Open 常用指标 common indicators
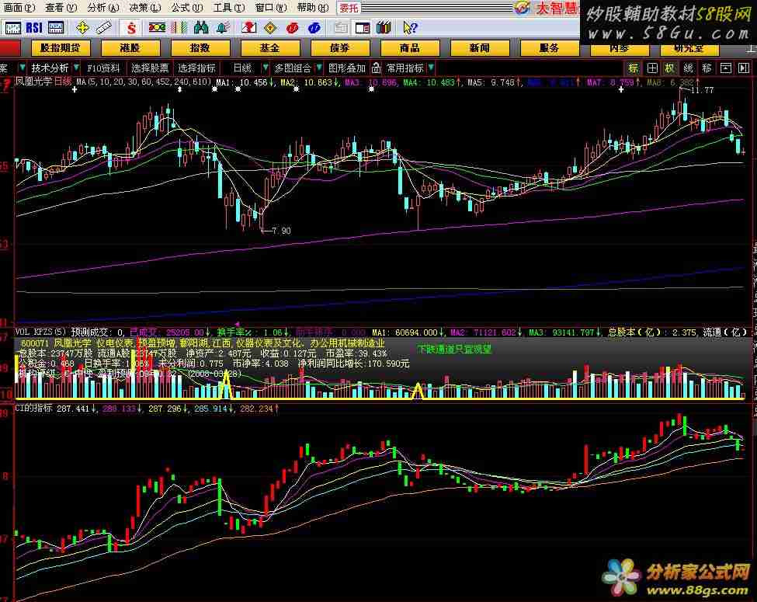757x602 pixels. (x=405, y=68)
